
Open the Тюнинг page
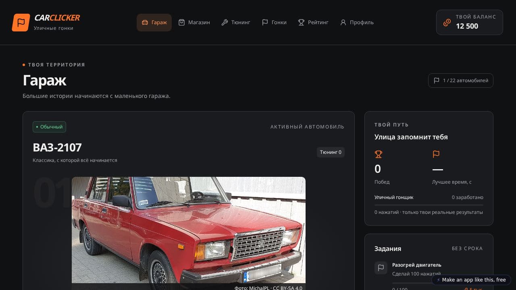click(236, 23)
